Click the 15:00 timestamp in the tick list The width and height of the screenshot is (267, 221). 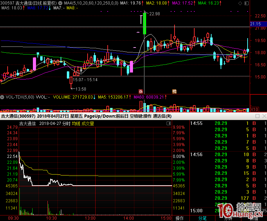point(196,211)
